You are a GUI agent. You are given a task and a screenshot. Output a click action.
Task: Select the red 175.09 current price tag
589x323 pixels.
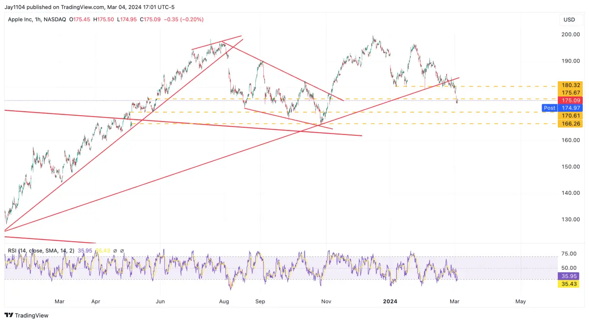[570, 101]
